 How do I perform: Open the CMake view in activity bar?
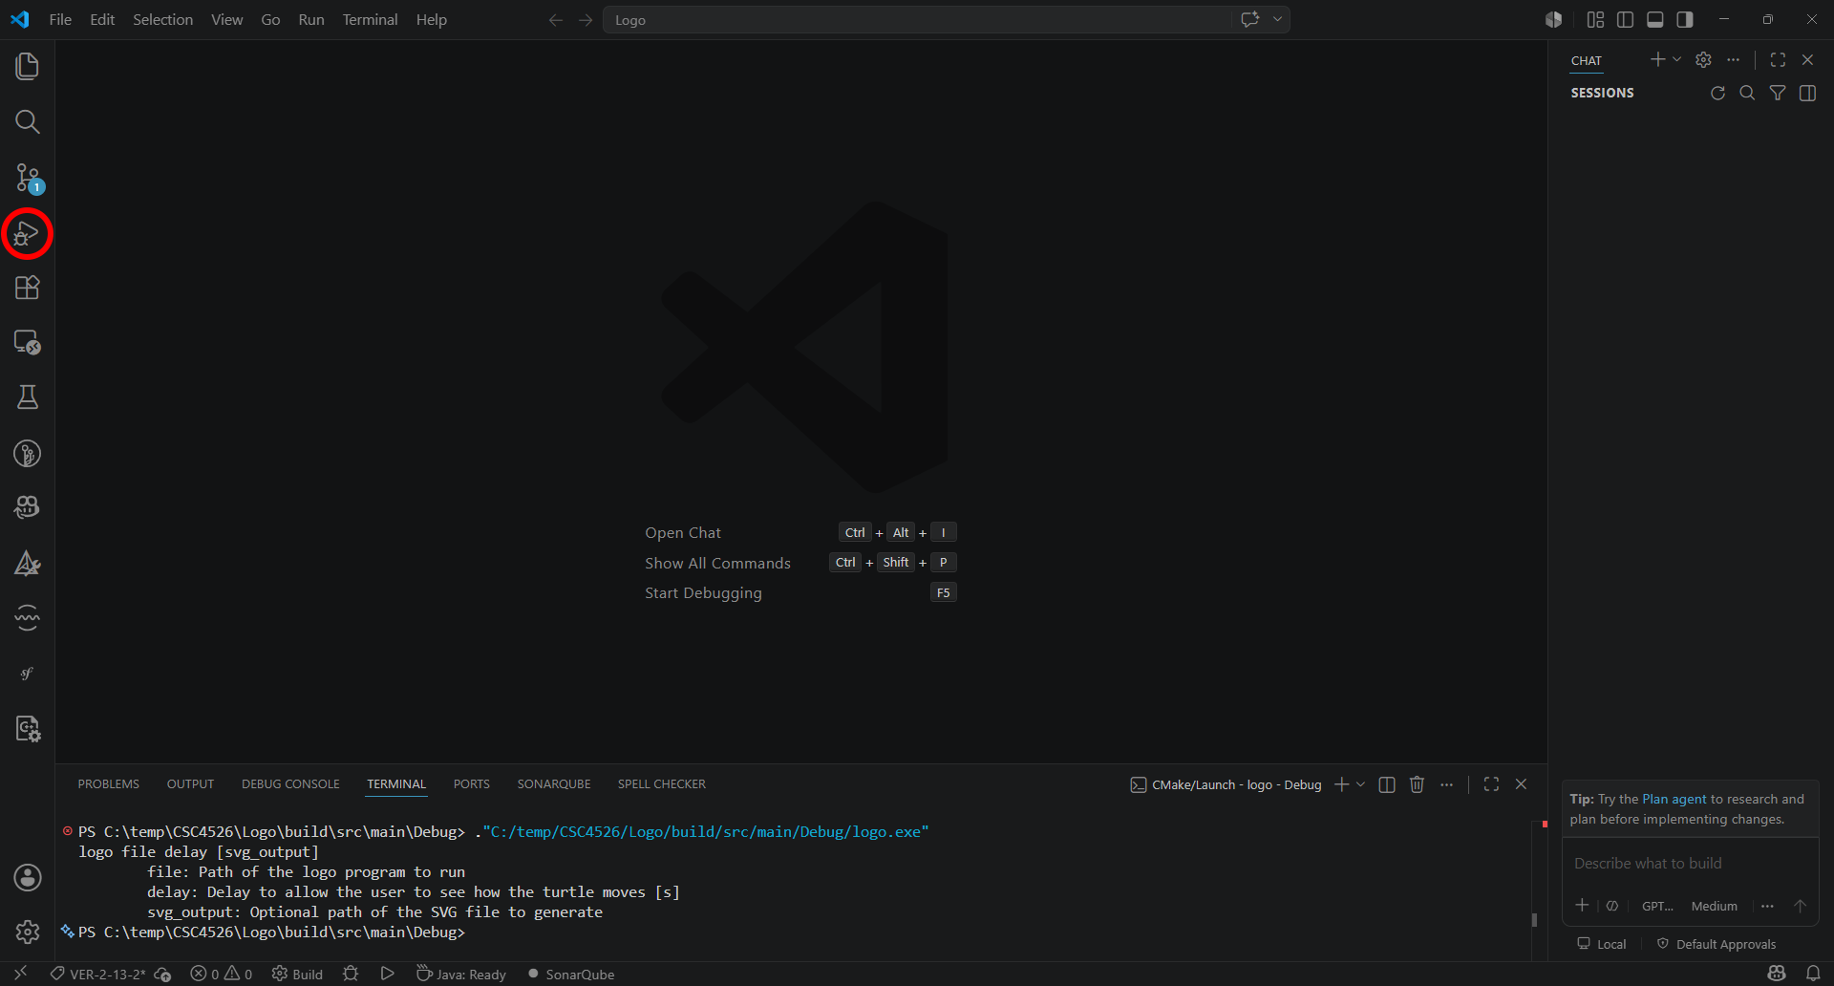pyautogui.click(x=27, y=563)
